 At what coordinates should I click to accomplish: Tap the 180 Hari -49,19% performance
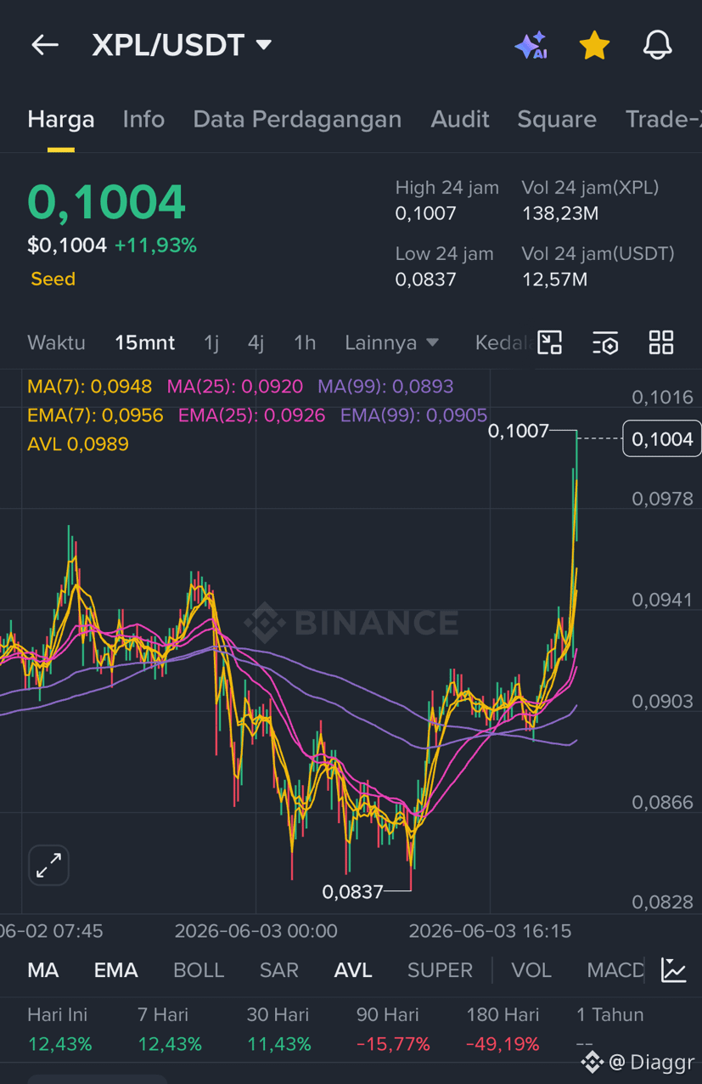point(503,1030)
